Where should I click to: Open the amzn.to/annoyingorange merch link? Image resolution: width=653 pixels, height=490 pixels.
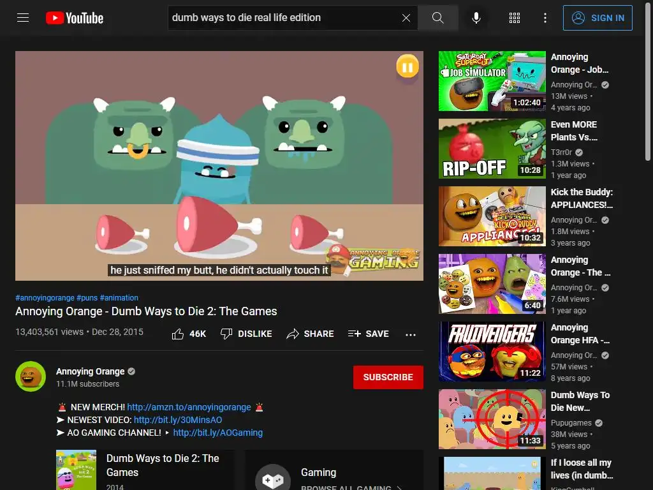pyautogui.click(x=189, y=407)
